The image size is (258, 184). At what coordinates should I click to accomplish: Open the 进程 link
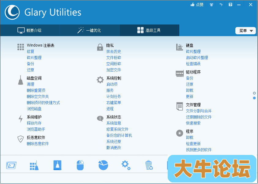[x=110, y=109]
